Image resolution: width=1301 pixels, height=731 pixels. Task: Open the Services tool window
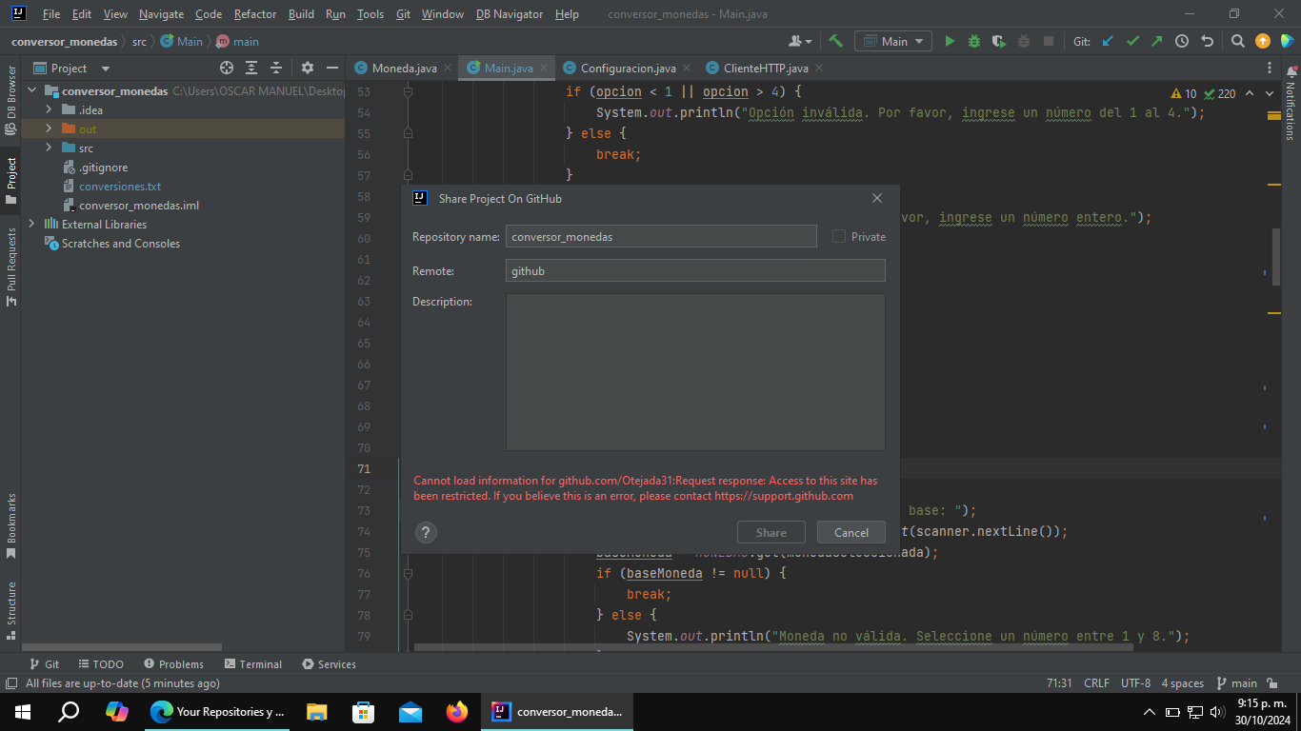click(x=329, y=663)
